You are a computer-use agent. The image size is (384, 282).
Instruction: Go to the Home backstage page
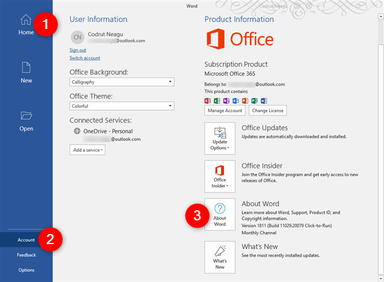coord(26,24)
